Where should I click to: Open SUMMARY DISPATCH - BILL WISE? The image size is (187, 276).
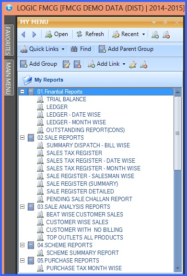click(88, 145)
